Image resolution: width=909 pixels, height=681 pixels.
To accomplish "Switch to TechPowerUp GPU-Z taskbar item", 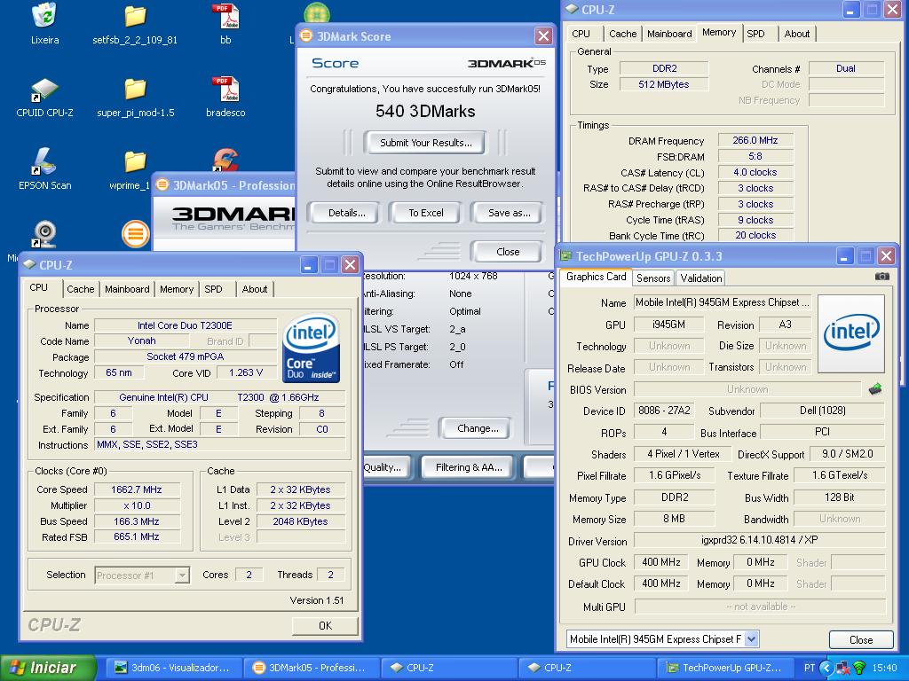I will point(724,668).
